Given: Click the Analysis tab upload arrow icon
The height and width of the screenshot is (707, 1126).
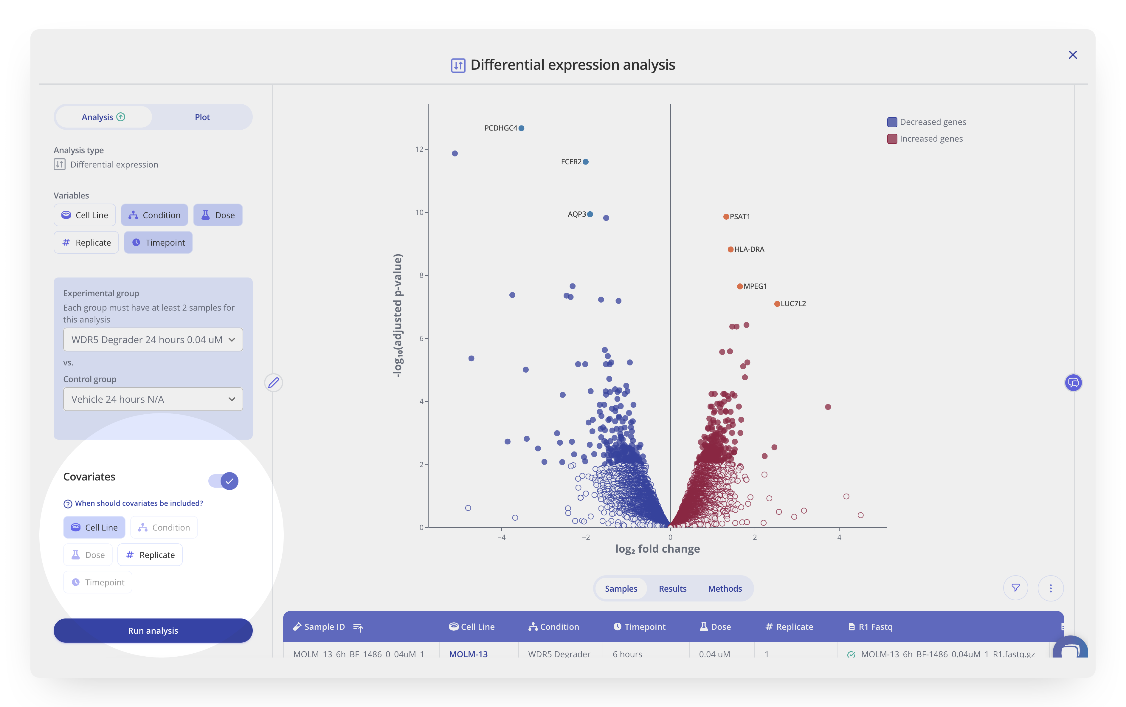Looking at the screenshot, I should click(x=121, y=117).
